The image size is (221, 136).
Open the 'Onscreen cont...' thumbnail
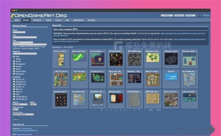click(x=98, y=99)
